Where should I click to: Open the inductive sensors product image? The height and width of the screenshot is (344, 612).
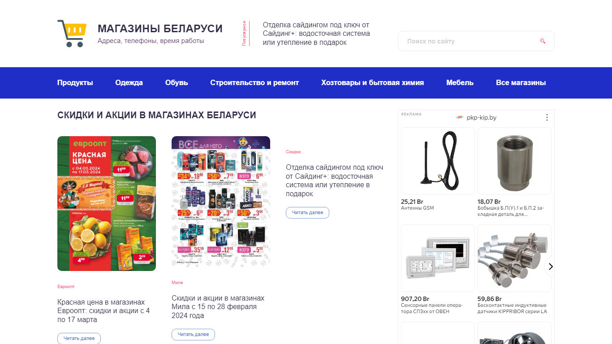click(514, 258)
